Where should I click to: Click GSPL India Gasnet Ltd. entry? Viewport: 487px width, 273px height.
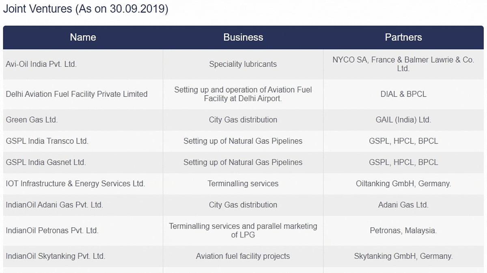click(x=45, y=162)
